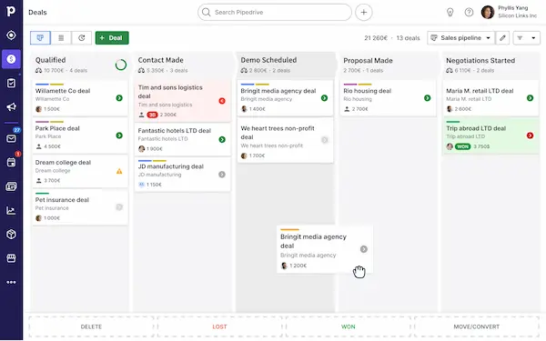Open the Willamette Co deal card title
Viewport: 546px width, 341px height.
pyautogui.click(x=63, y=91)
